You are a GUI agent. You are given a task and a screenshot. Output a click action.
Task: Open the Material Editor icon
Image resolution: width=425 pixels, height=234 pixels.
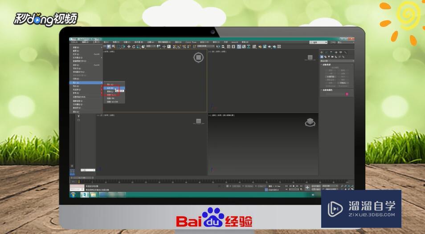[254, 47]
